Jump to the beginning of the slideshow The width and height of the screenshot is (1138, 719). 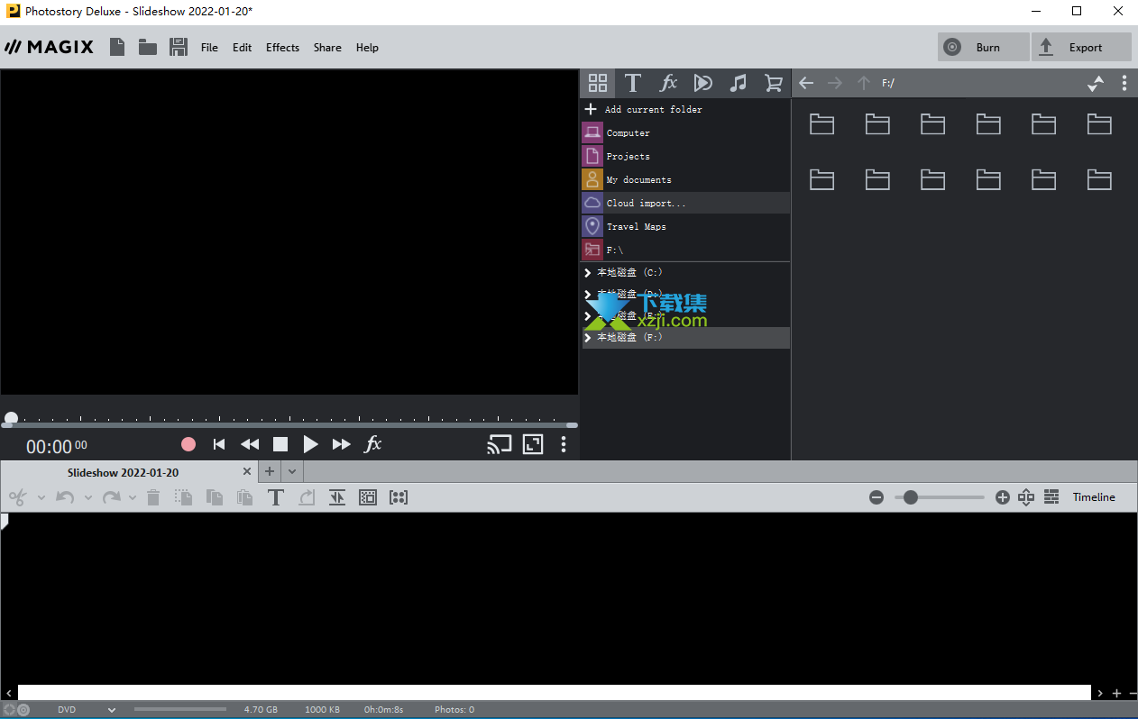click(219, 444)
